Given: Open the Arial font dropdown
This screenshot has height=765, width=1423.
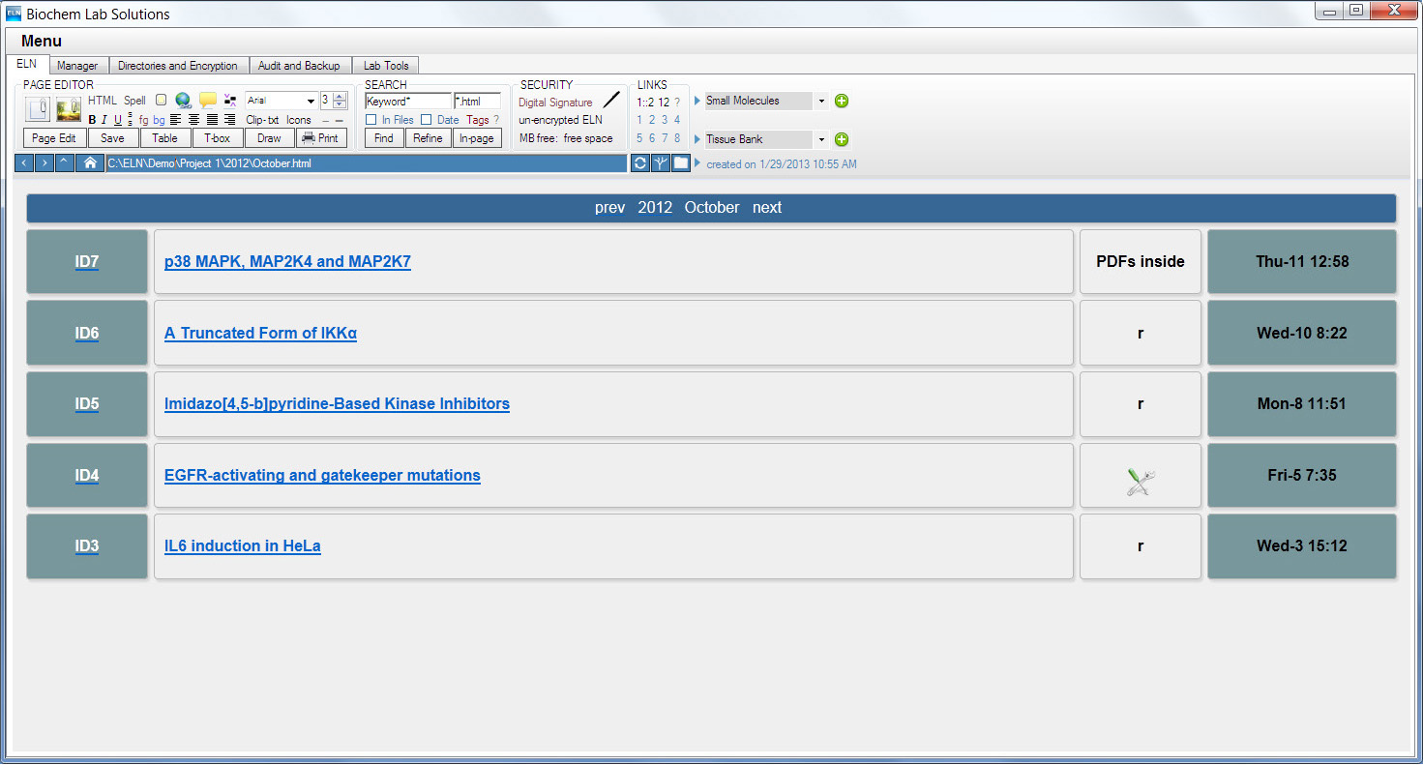Looking at the screenshot, I should coord(311,101).
